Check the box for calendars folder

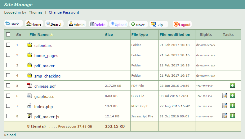pyautogui.click(x=8, y=45)
